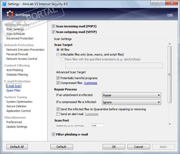Click the Default All button
The image size is (180, 154).
pyautogui.click(x=17, y=147)
